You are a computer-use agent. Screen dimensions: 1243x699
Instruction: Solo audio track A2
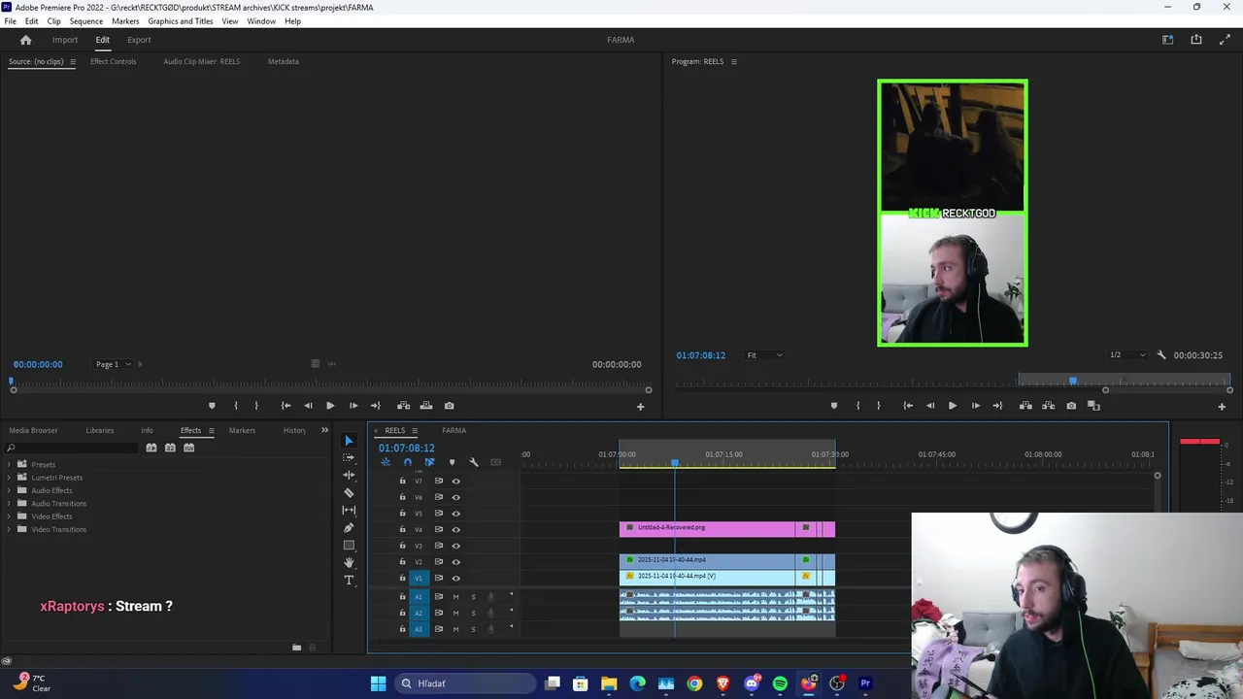click(x=473, y=613)
